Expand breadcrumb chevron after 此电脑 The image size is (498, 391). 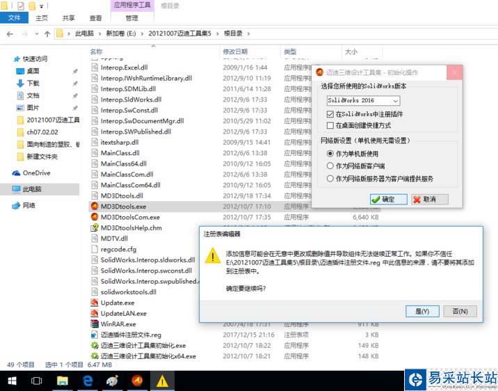tap(99, 33)
